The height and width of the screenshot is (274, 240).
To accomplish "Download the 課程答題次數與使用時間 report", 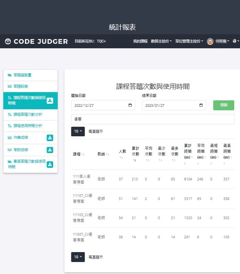I will [50, 100].
